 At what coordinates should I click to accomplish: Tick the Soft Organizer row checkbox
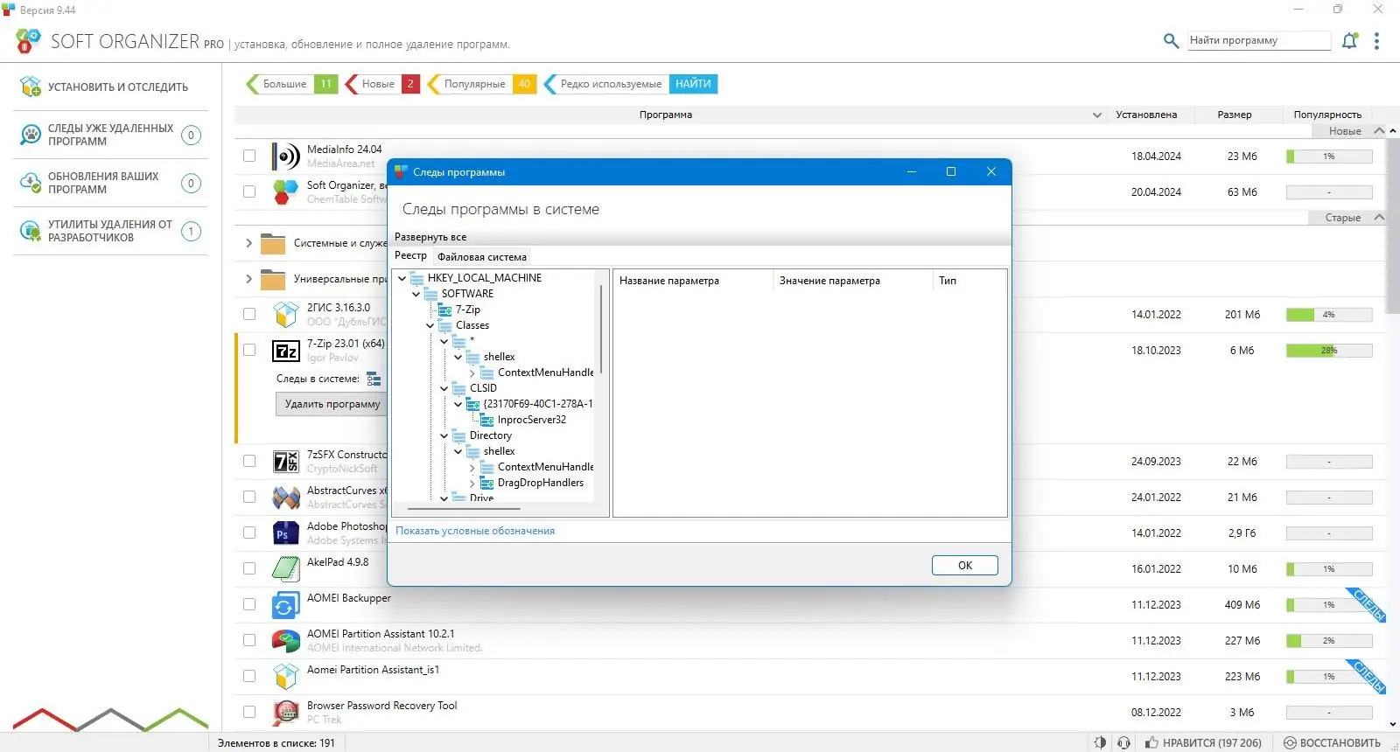(x=249, y=191)
